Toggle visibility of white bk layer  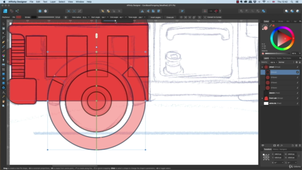pyautogui.click(x=298, y=103)
